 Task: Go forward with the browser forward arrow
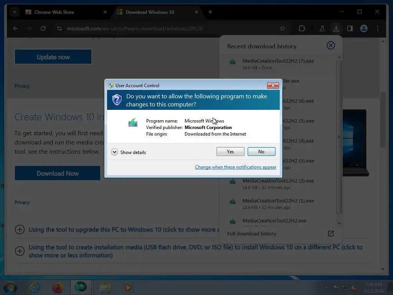[29, 28]
